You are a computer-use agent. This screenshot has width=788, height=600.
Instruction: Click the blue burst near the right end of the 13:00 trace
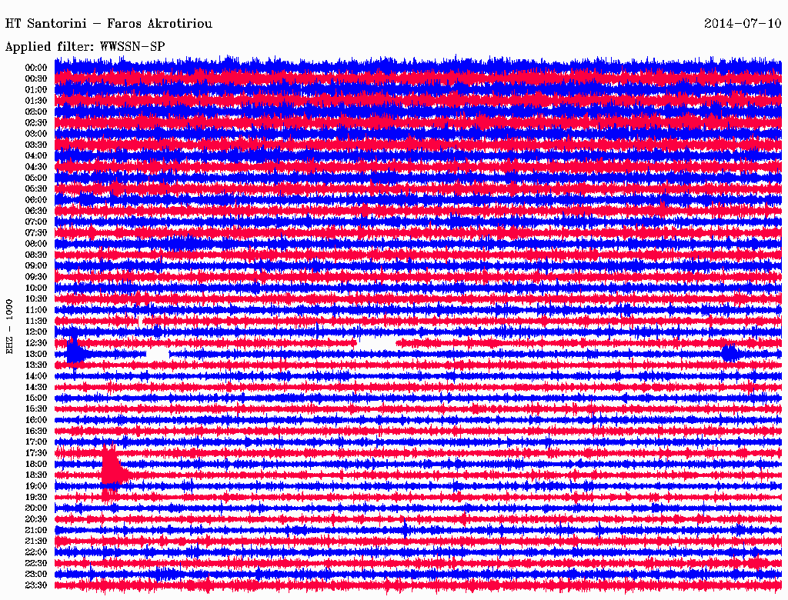pos(728,353)
